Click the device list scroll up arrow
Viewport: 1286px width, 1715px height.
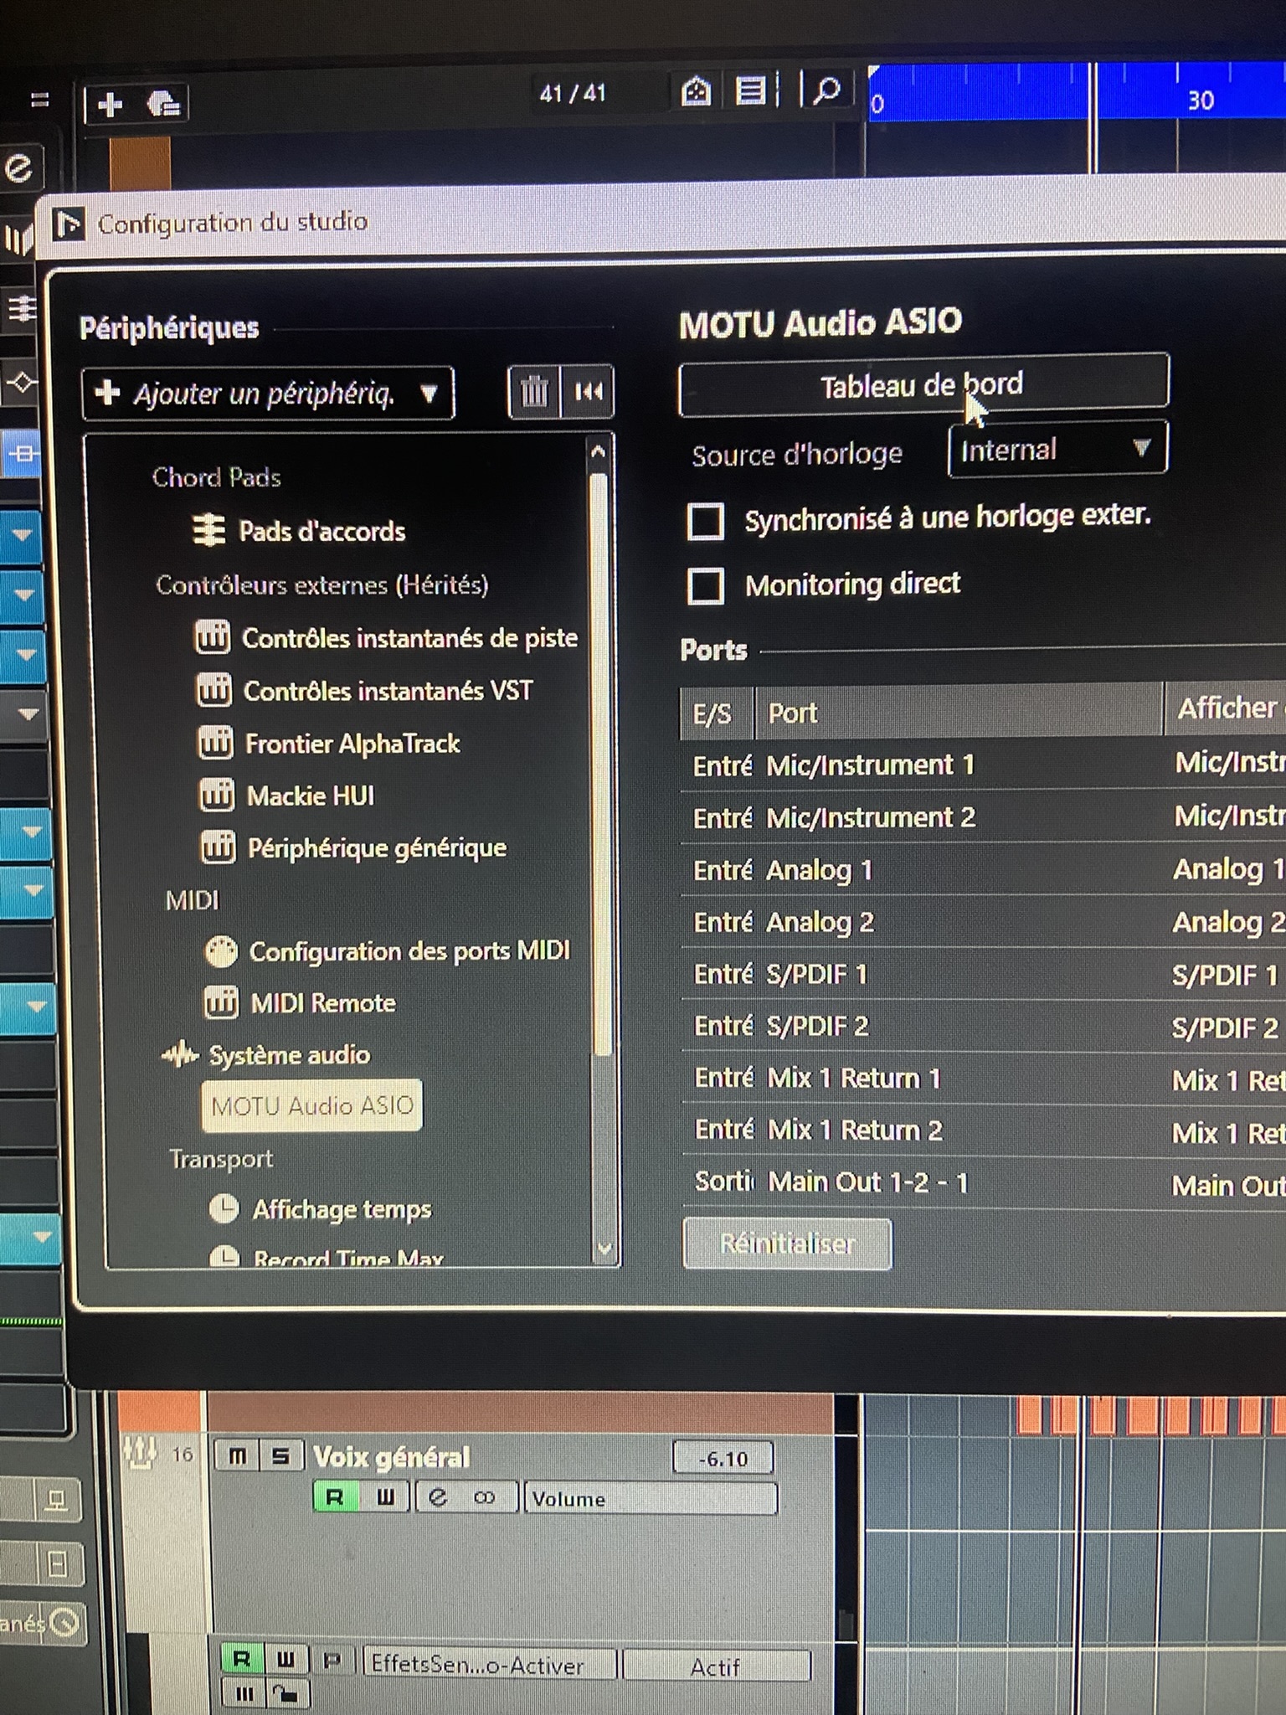point(598,452)
